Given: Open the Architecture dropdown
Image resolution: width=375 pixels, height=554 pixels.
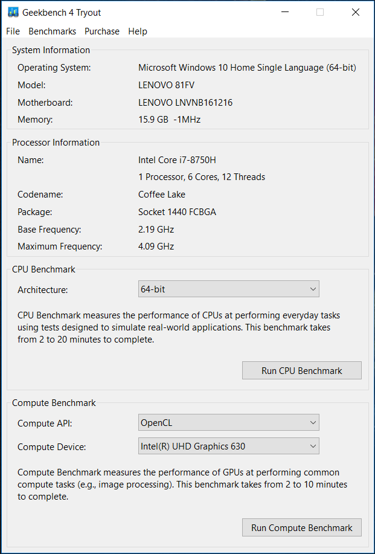Looking at the screenshot, I should click(228, 289).
